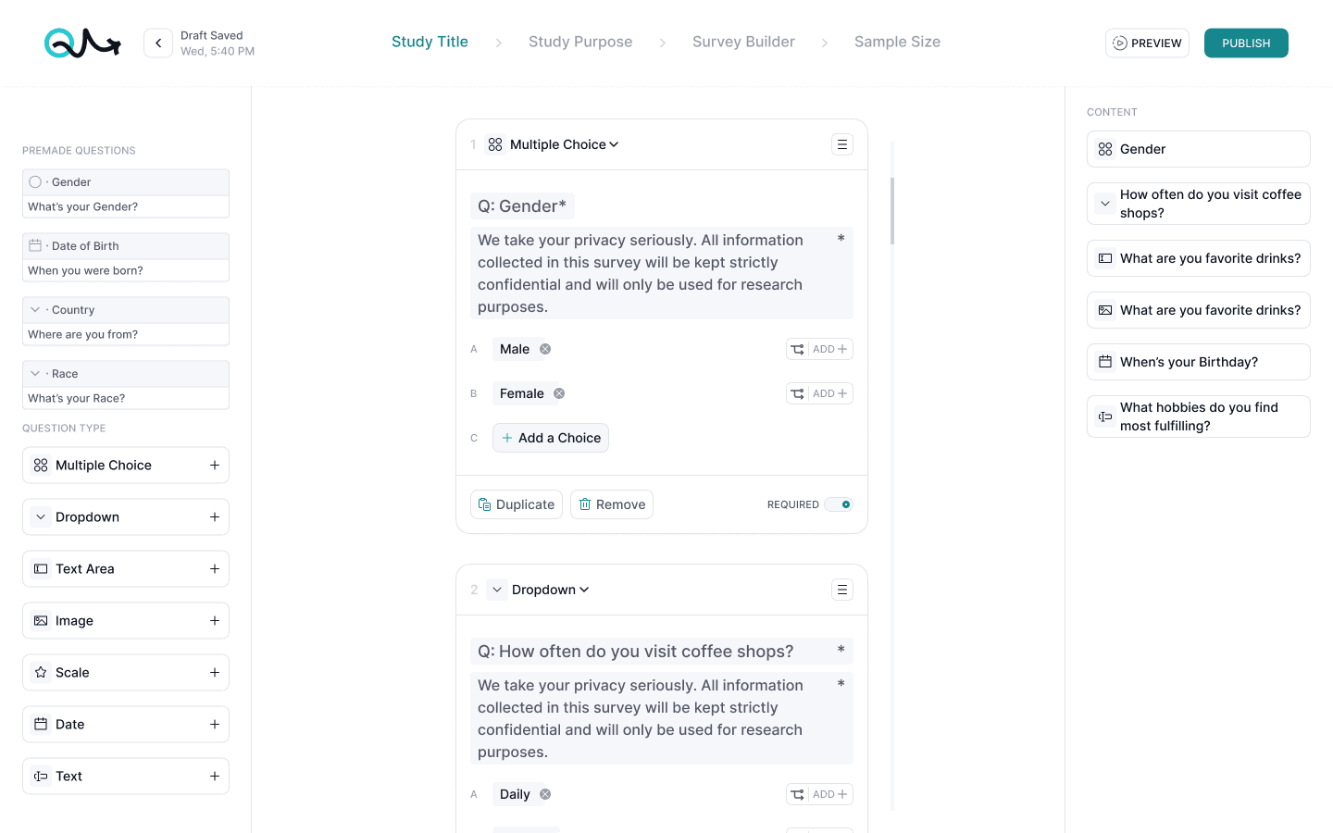
Task: Select the Gender radio button under premade questions
Action: (x=33, y=181)
